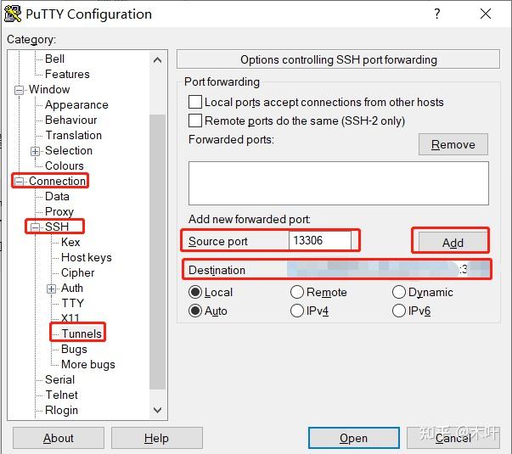Select IPv4 radio button
Screen dimensions: 512x454
[x=297, y=311]
